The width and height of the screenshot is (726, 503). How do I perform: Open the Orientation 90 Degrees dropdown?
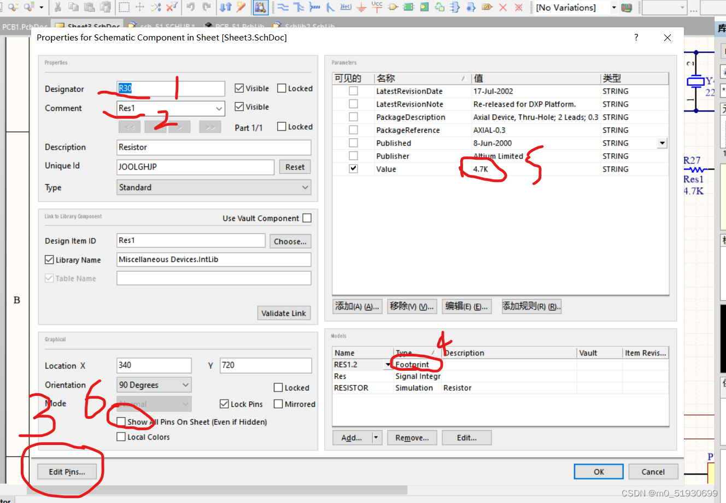pyautogui.click(x=186, y=385)
